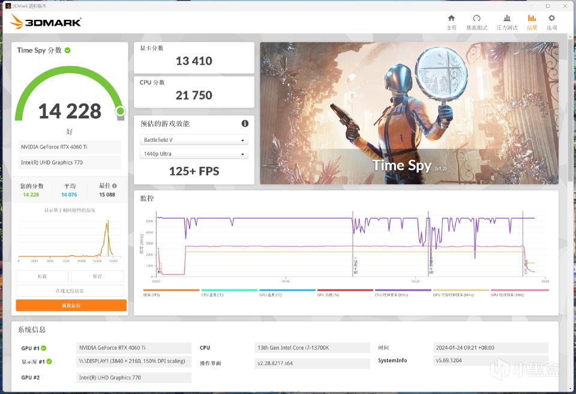Click the GPU #2 Intel UHD Graphics 770 field
The width and height of the screenshot is (576, 394).
click(x=134, y=378)
